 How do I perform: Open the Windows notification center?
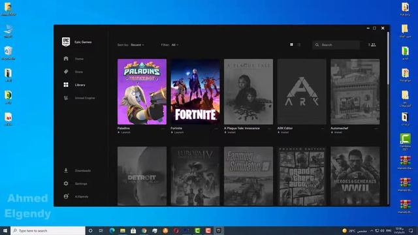click(411, 230)
